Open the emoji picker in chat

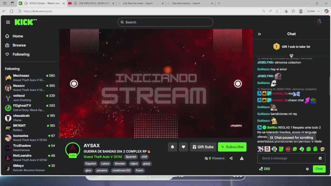[x=320, y=158]
